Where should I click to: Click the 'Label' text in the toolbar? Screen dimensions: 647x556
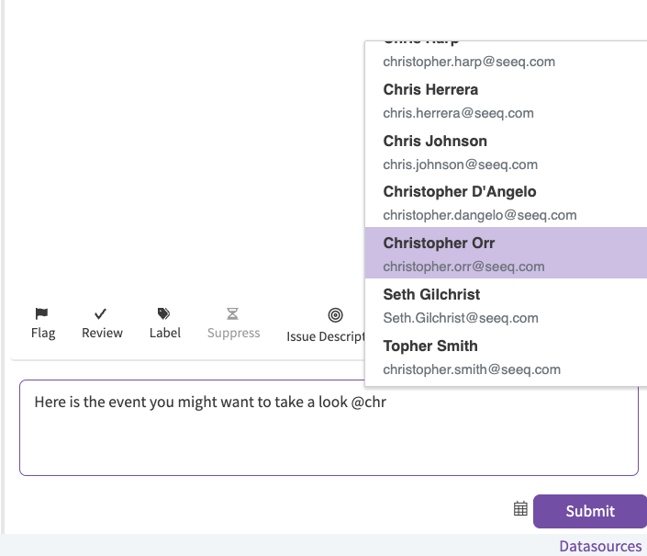coord(165,333)
